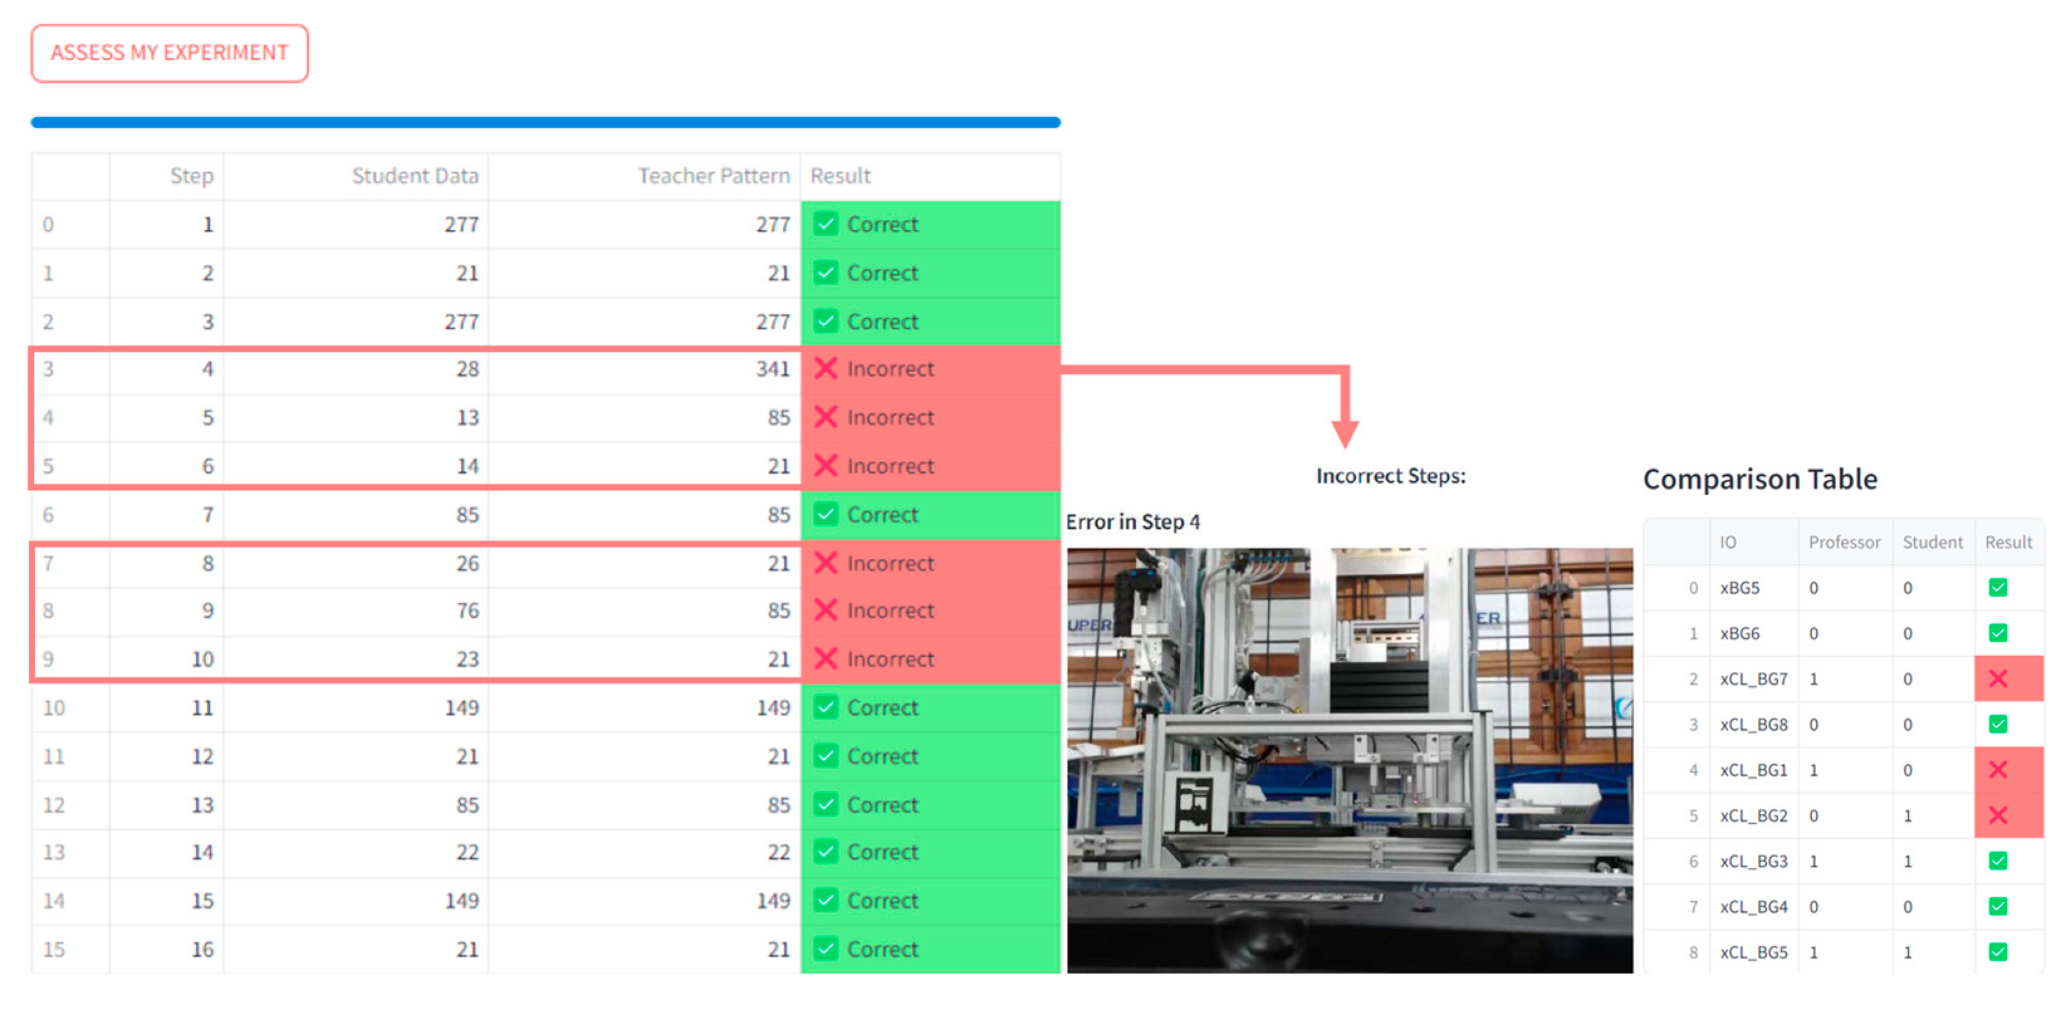2070x1021 pixels.
Task: Click the IO column header in comparison table
Action: [x=1728, y=543]
